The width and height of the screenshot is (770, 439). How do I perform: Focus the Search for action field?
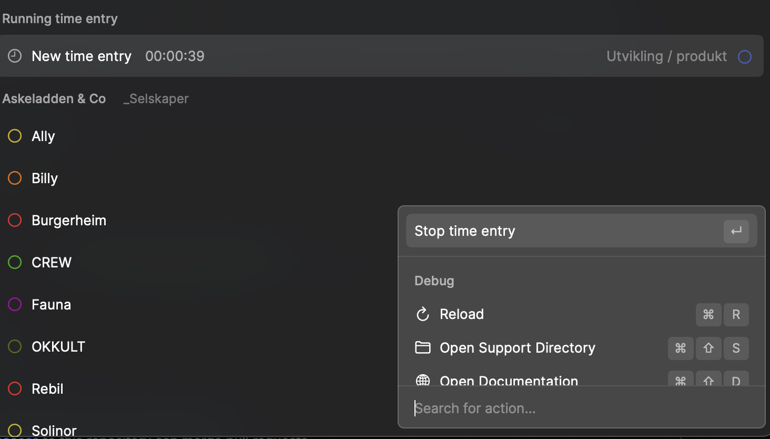[x=581, y=408]
